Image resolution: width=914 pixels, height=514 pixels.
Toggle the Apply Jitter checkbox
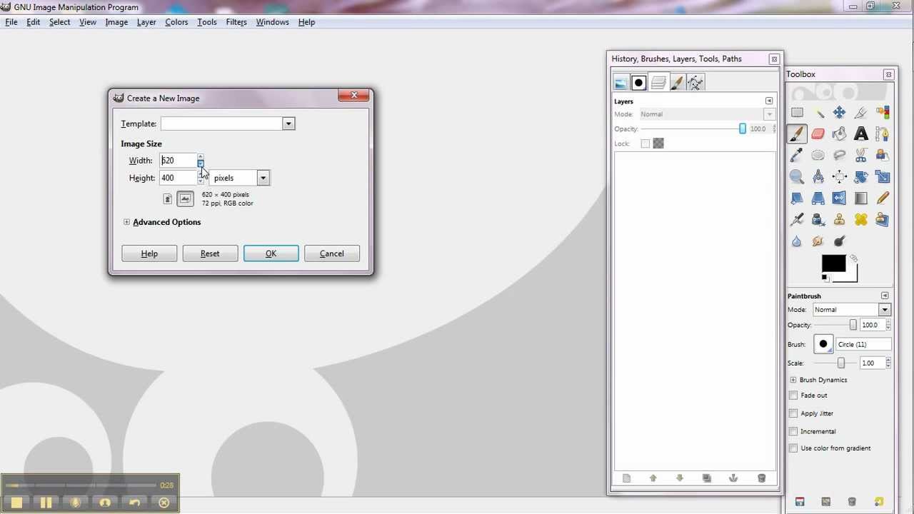click(x=793, y=413)
